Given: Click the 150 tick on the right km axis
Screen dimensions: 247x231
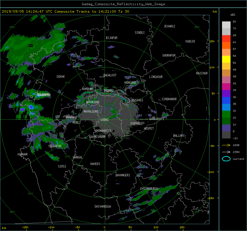Looking at the screenshot, I should [212, 41].
